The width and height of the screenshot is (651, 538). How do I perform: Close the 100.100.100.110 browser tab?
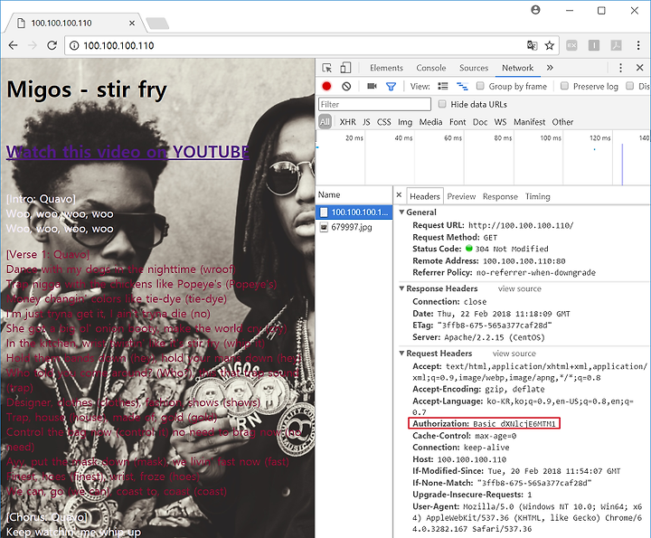pos(132,23)
